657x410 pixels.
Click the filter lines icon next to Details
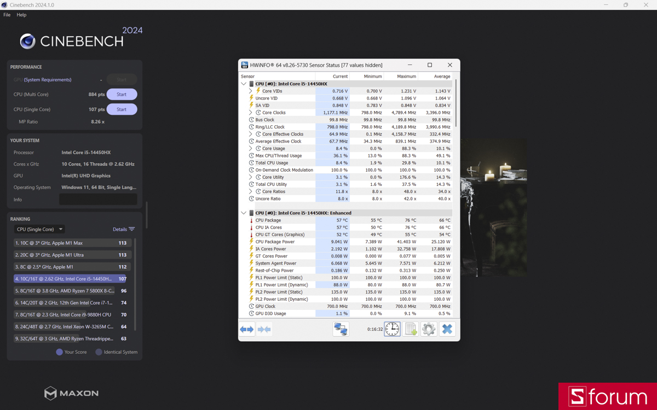pos(131,229)
